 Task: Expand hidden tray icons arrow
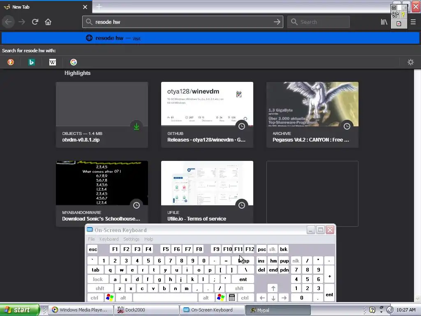pyautogui.click(x=390, y=310)
